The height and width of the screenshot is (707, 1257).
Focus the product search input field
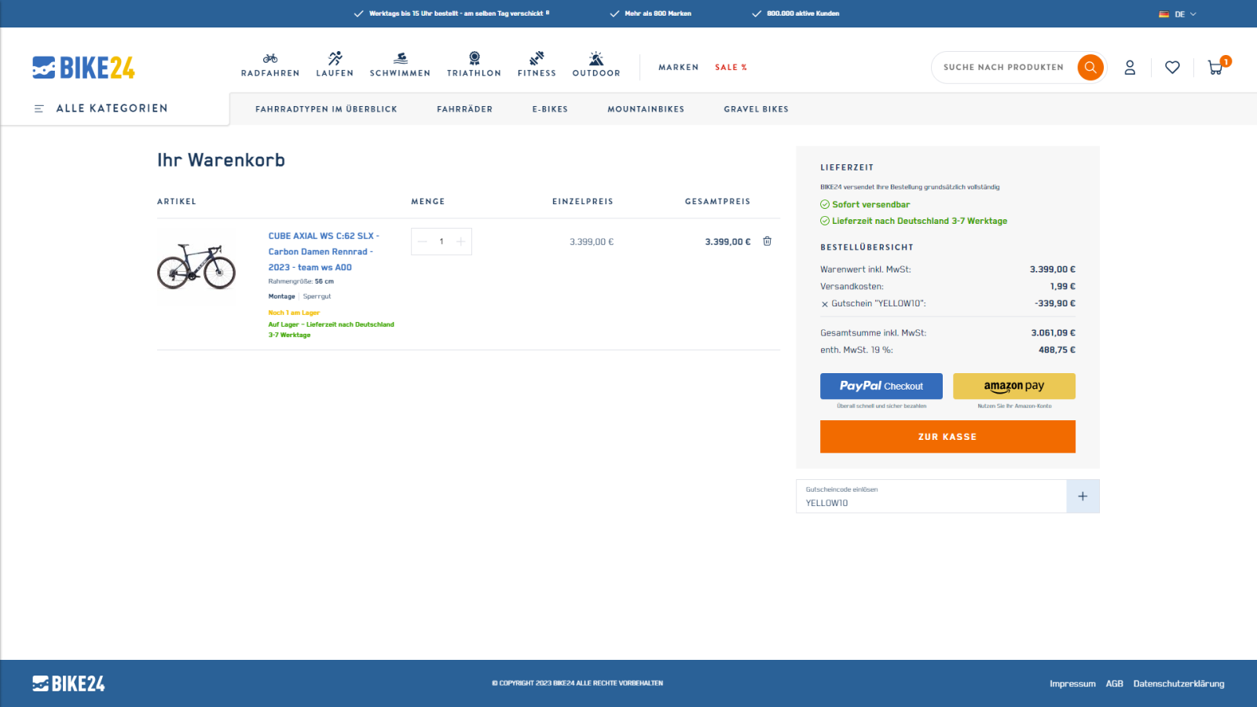click(1002, 68)
